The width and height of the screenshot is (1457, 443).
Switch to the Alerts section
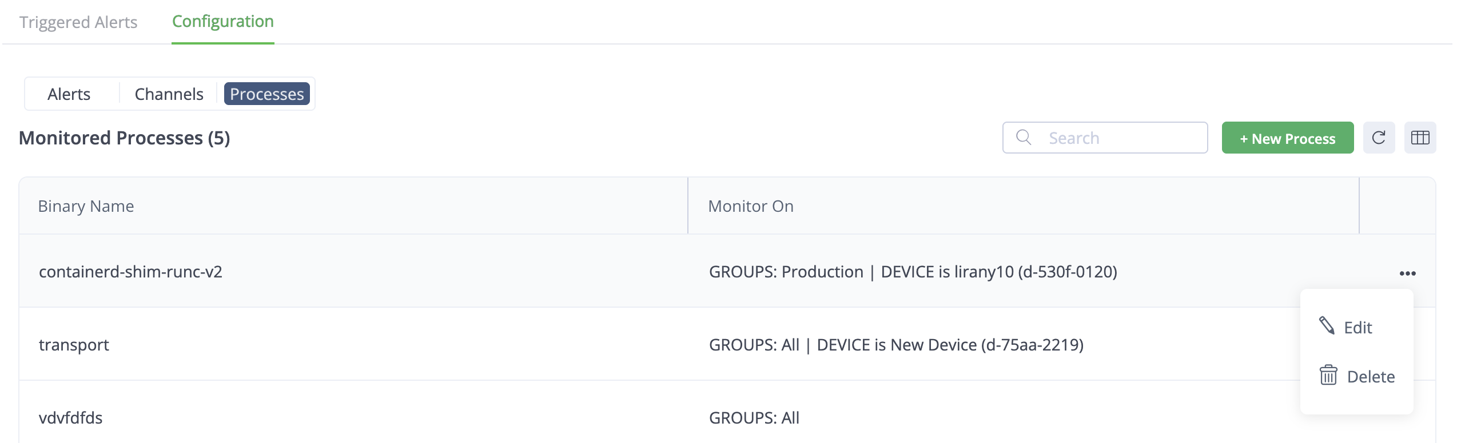(69, 94)
